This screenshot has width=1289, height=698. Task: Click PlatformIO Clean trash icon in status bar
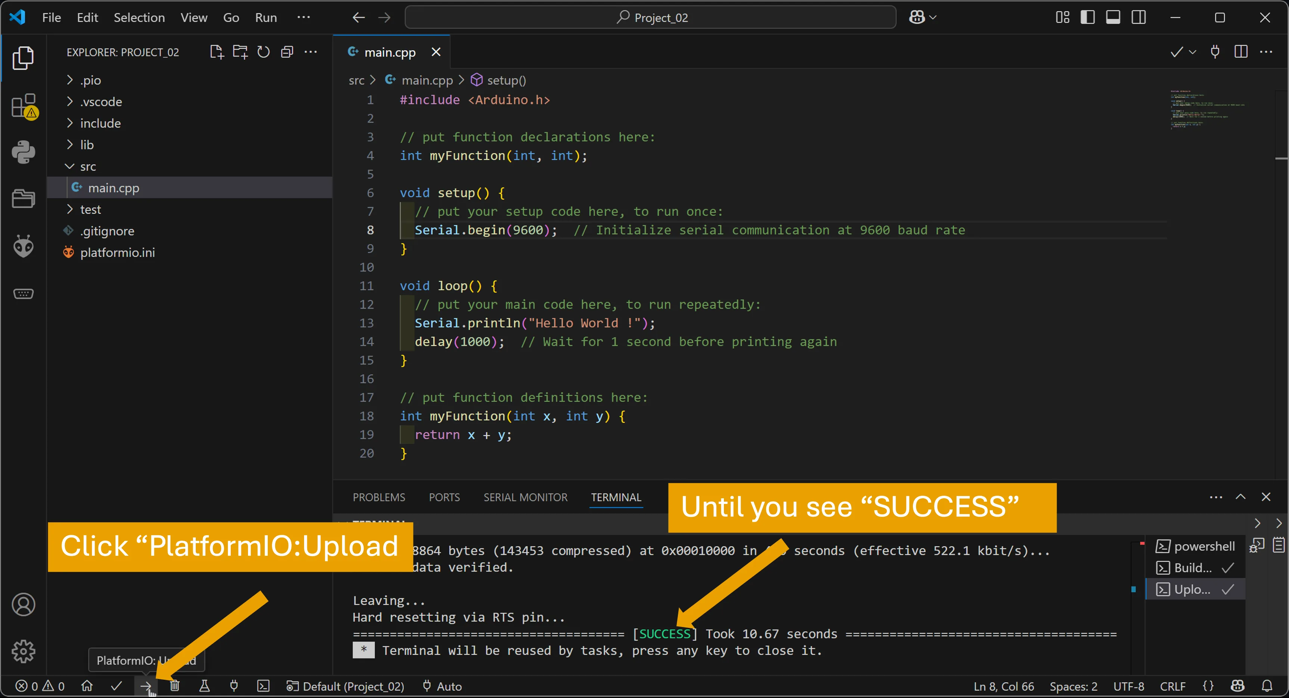tap(175, 686)
